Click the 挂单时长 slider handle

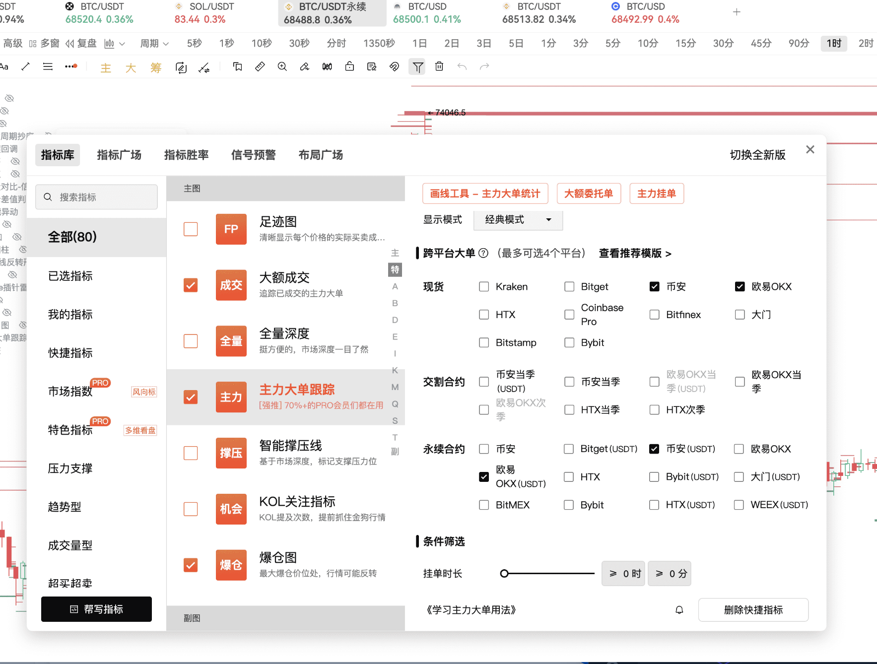point(504,574)
